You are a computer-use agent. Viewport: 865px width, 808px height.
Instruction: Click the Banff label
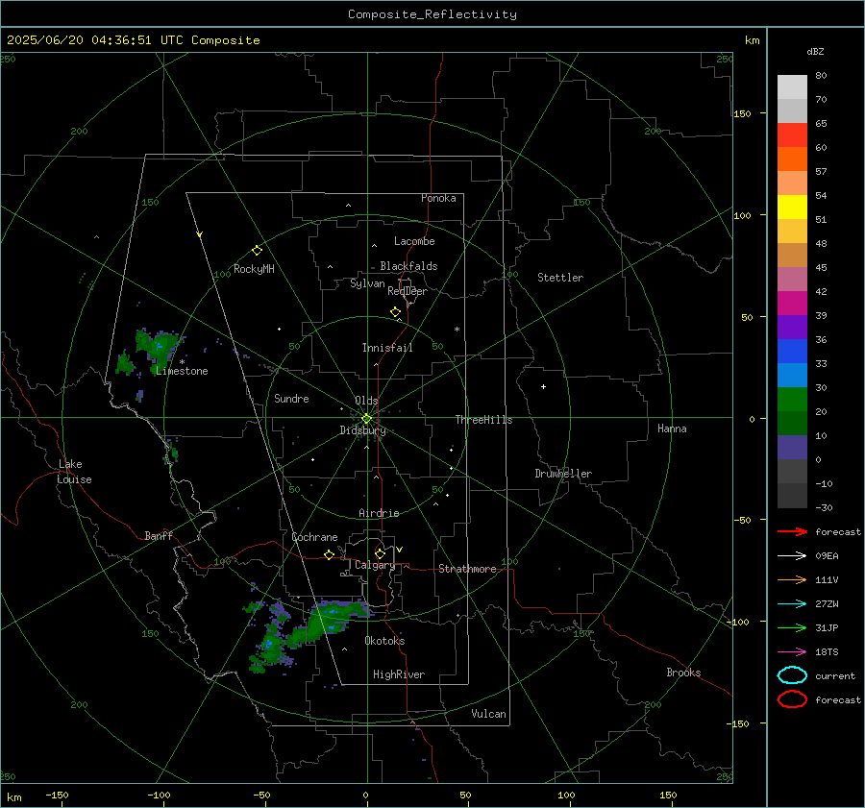click(x=159, y=535)
